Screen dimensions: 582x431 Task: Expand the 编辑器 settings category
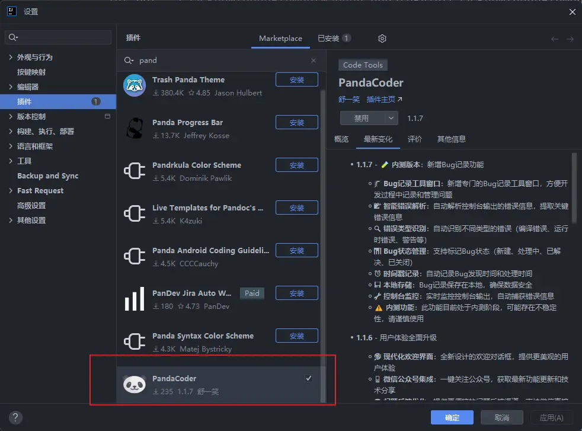click(11, 87)
